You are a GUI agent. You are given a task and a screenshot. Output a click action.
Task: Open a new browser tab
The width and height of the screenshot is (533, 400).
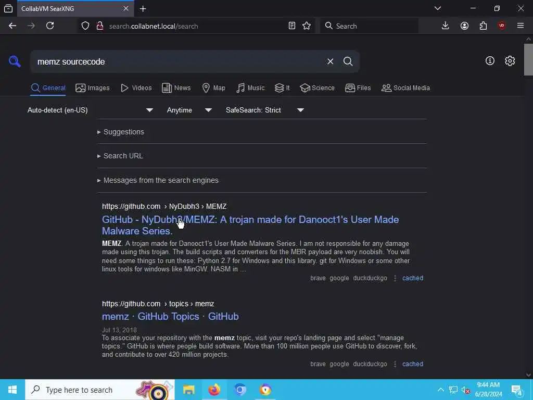[x=143, y=9]
